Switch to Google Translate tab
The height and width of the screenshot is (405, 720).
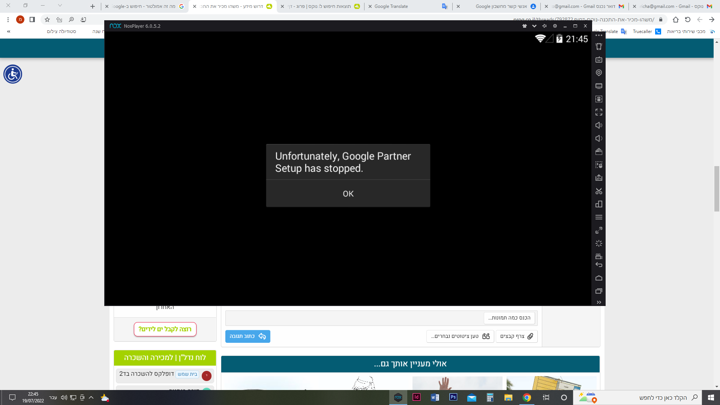(x=408, y=6)
